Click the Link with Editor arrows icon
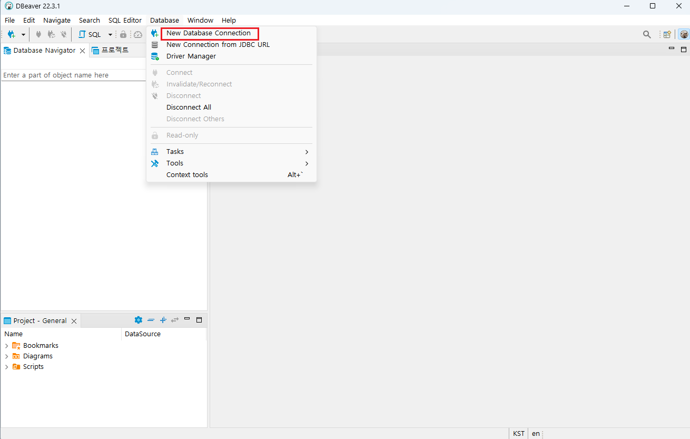Viewport: 690px width, 439px height. (175, 320)
